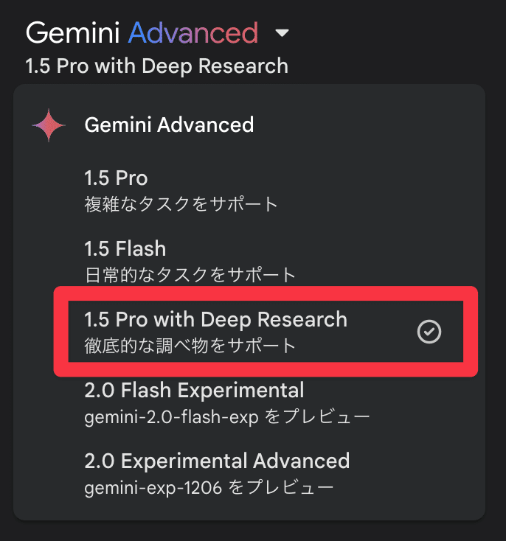The width and height of the screenshot is (506, 541).
Task: Click the gradient-colored "Advanced" word in the title
Action: (x=193, y=33)
